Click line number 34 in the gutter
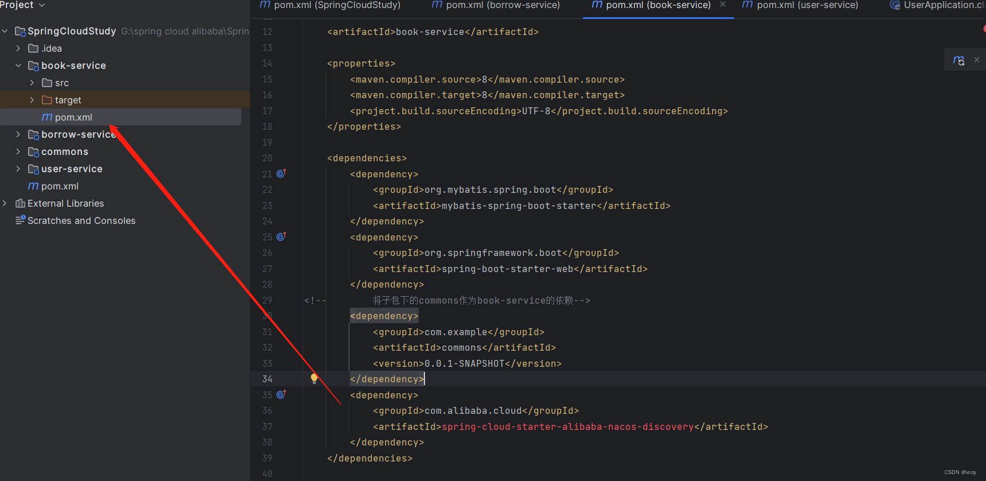Viewport: 986px width, 481px height. [x=267, y=379]
